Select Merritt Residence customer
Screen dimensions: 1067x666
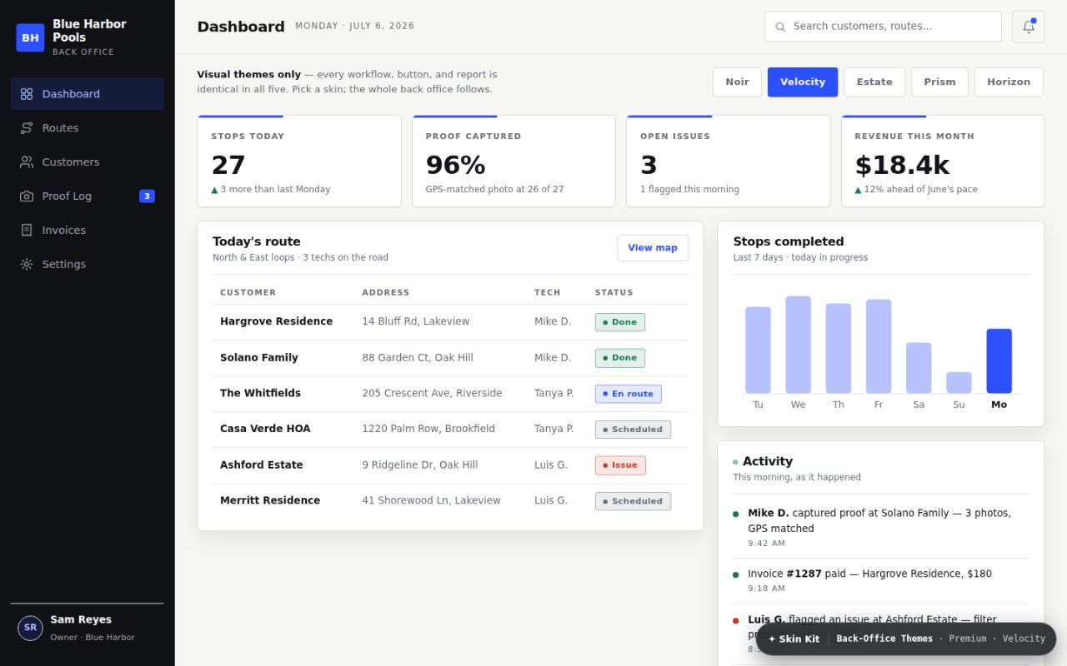click(270, 500)
